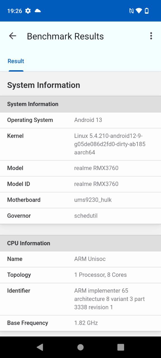161x358 pixels.
Task: Tap the NFC status icon
Action: click(131, 11)
